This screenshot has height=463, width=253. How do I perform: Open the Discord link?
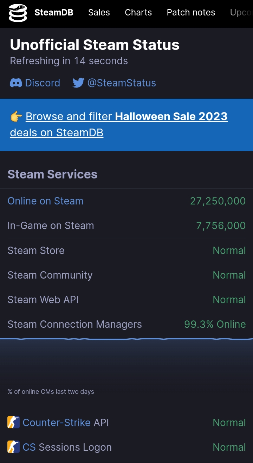click(43, 83)
